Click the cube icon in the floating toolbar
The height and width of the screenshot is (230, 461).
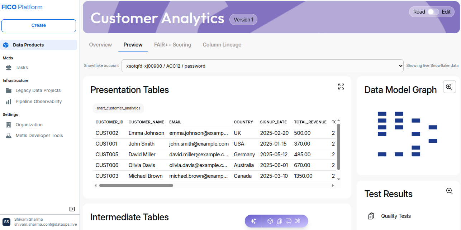270,221
